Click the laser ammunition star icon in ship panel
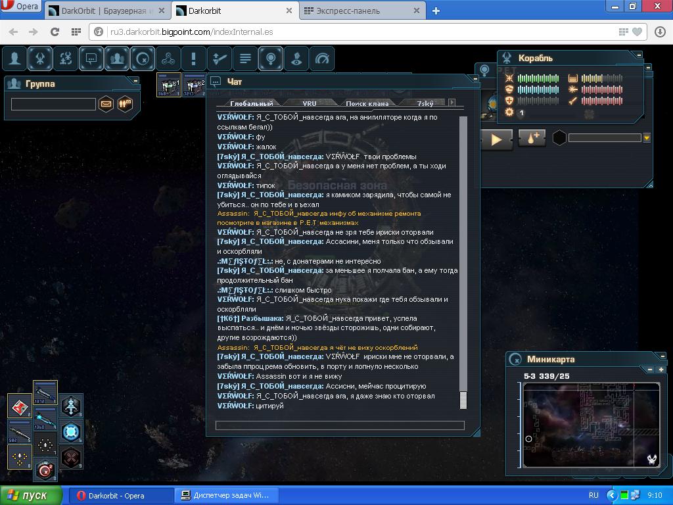 pos(572,89)
